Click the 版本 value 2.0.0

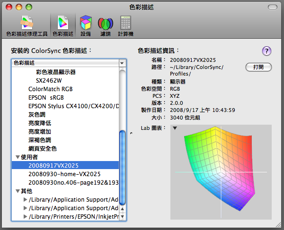coord(177,103)
